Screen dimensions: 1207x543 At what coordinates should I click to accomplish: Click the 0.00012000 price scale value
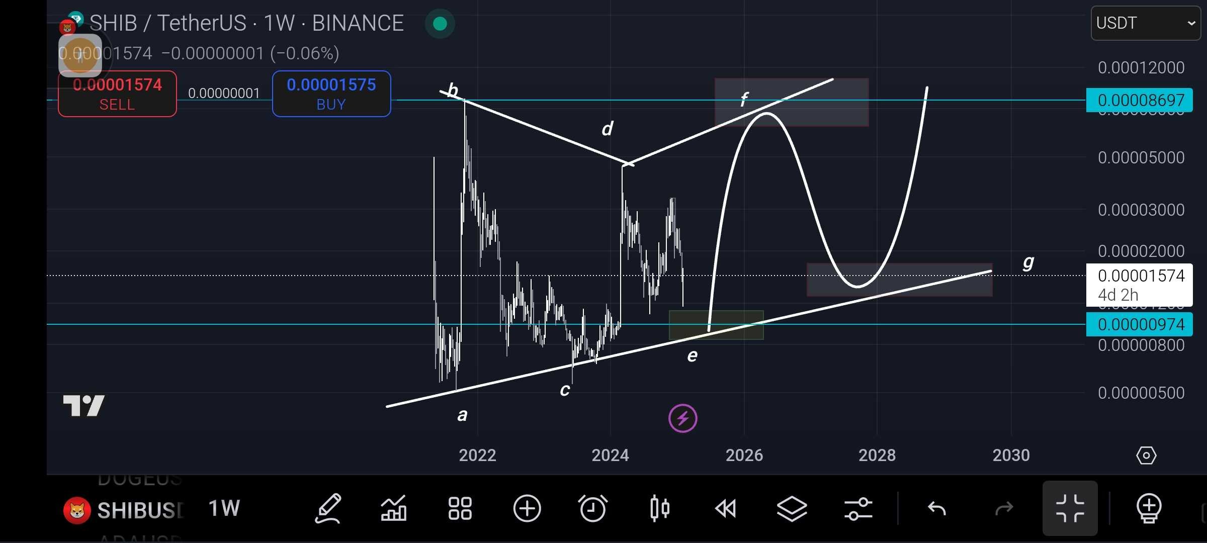pyautogui.click(x=1141, y=67)
